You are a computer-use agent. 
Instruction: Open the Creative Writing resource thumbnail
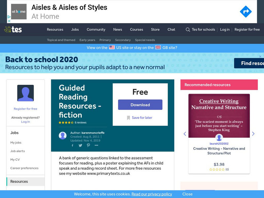219,116
